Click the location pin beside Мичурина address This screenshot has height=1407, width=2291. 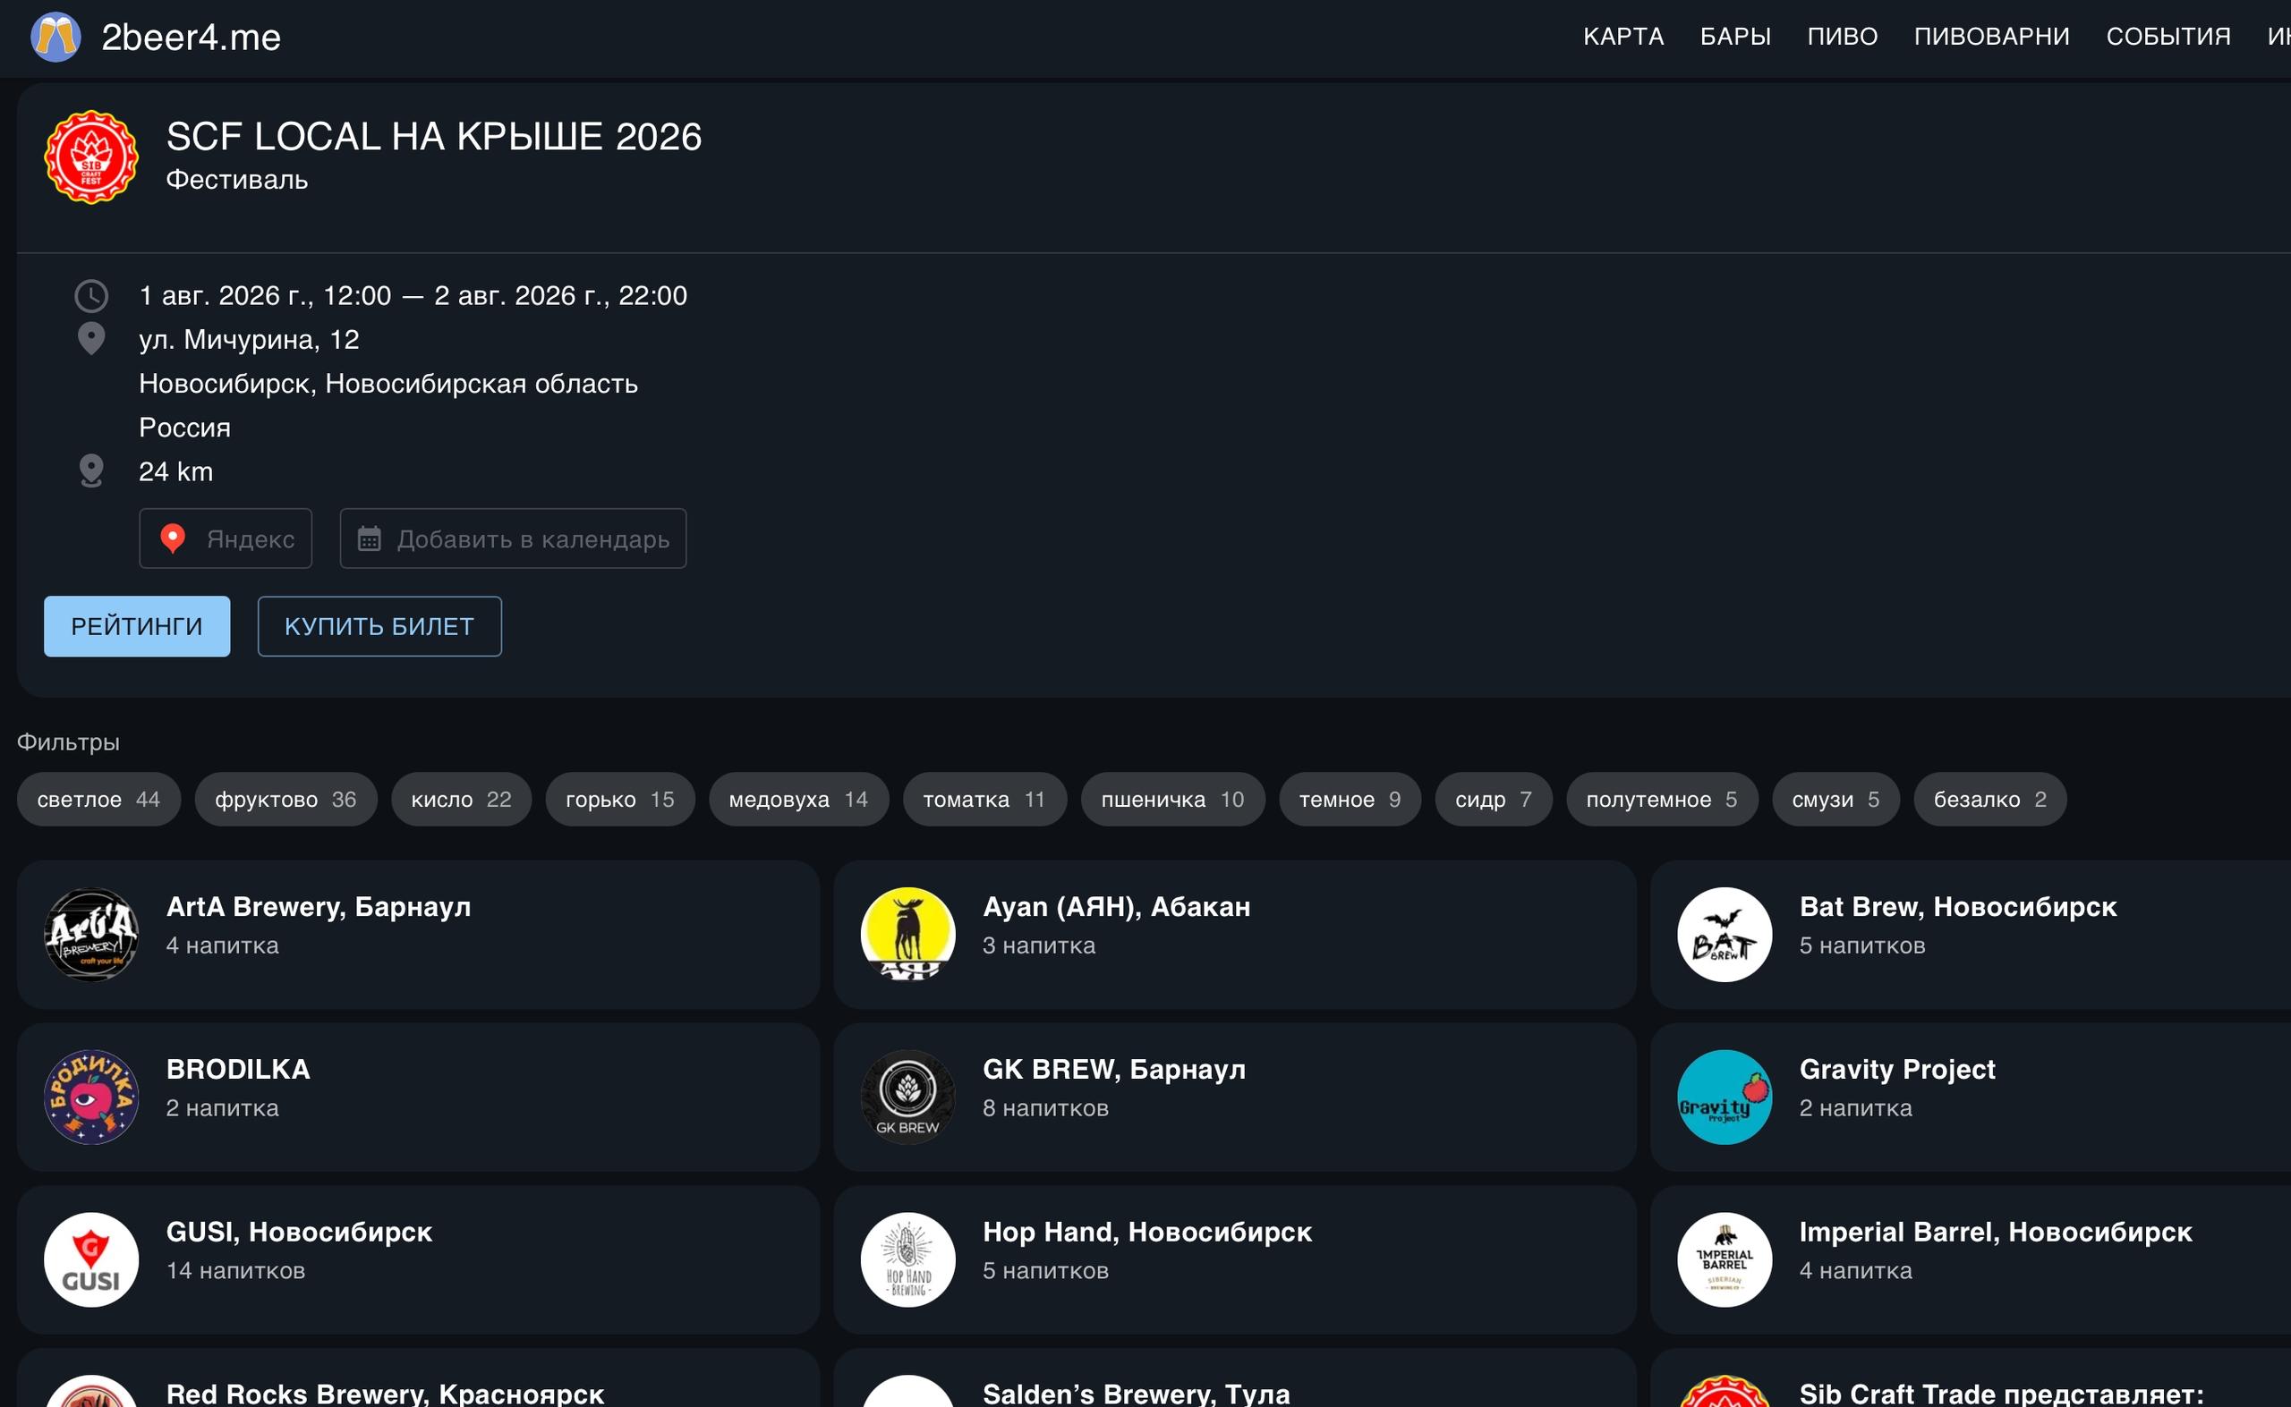click(x=91, y=339)
